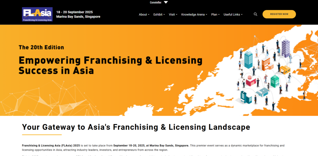Open the search magnifier icon

click(x=256, y=14)
